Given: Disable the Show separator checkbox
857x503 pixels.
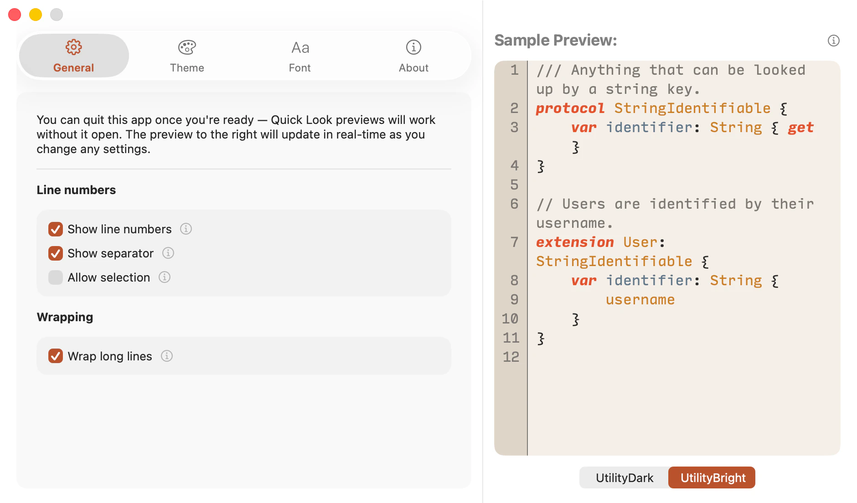Looking at the screenshot, I should click(56, 253).
